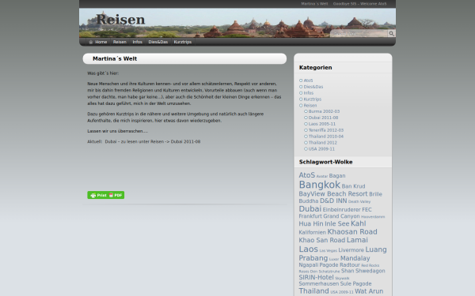This screenshot has width=475, height=296.
Task: Open the Kurztrips category in sidebar
Action: (x=313, y=99)
